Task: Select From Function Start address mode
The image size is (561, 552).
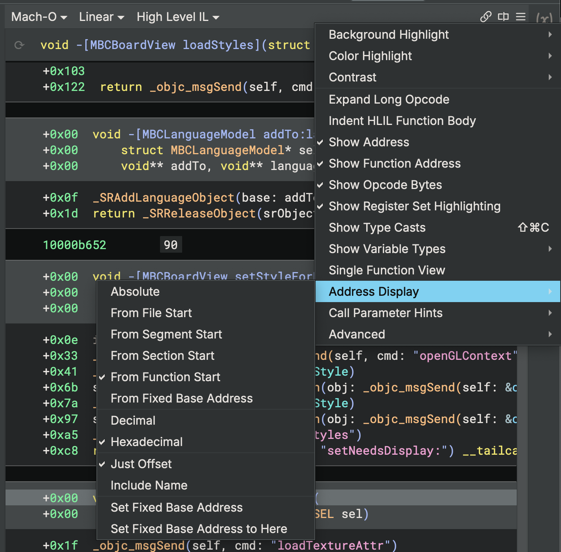Action: coord(206,377)
